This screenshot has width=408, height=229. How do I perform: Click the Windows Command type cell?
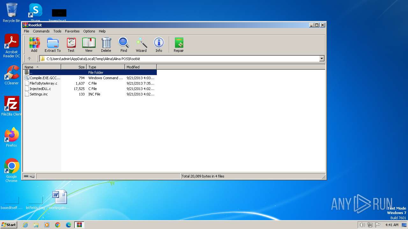[x=106, y=78]
